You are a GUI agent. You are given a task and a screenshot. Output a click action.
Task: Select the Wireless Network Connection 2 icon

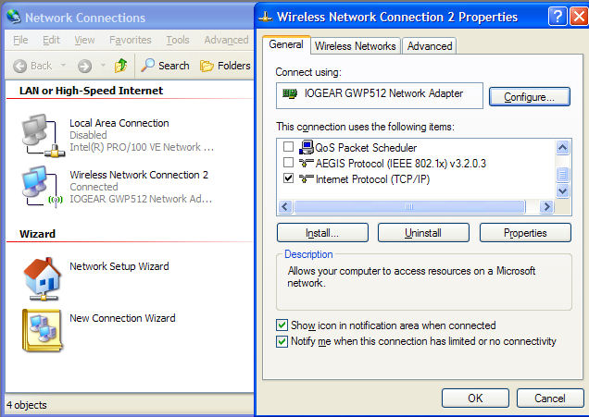pyautogui.click(x=41, y=187)
